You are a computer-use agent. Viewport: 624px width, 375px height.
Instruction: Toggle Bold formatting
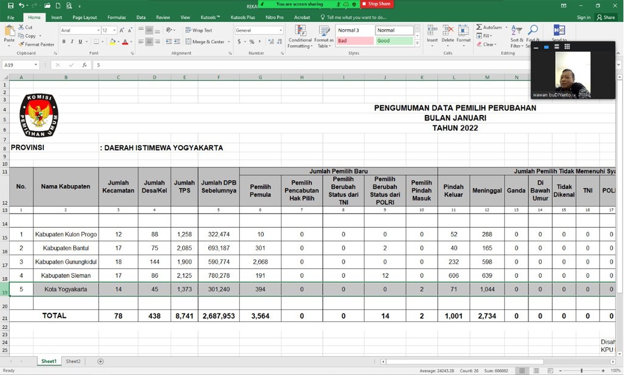[x=63, y=42]
